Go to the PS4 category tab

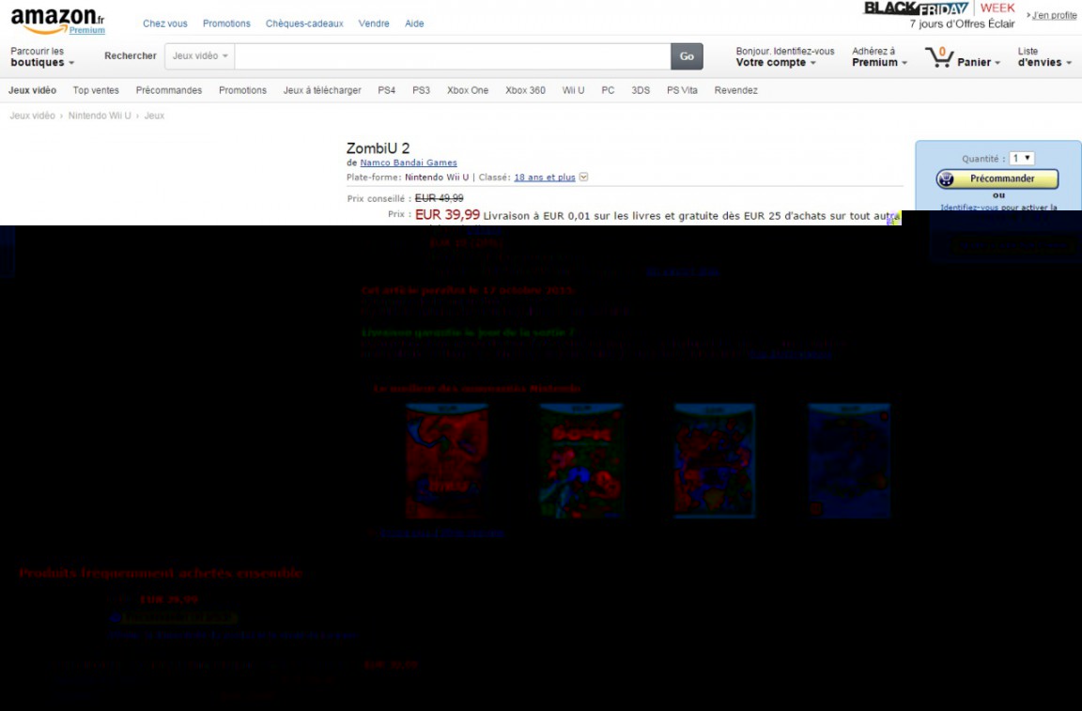pyautogui.click(x=386, y=91)
